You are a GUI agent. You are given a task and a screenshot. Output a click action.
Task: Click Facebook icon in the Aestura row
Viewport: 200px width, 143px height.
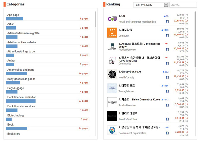pyautogui.click(x=167, y=49)
